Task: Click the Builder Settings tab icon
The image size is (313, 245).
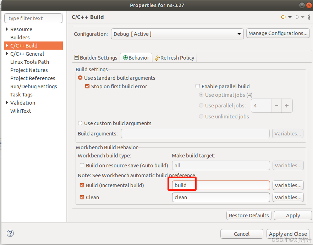Action: pos(77,57)
